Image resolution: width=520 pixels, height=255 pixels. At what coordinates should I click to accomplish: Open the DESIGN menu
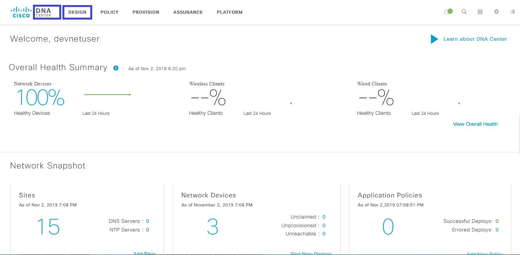click(77, 12)
